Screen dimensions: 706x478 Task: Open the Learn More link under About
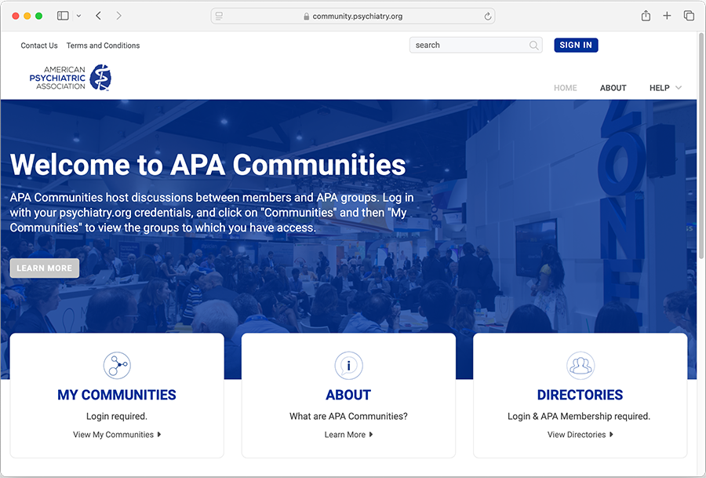pos(348,435)
